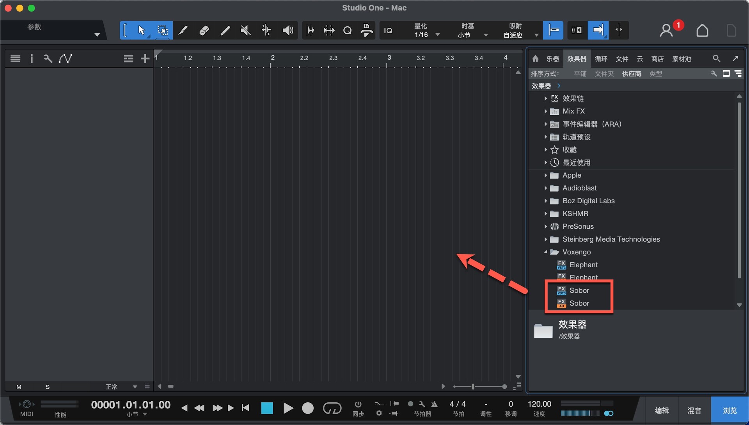Screen dimensions: 749x425
Task: Switch to the 乐器 browser tab
Action: 552,59
